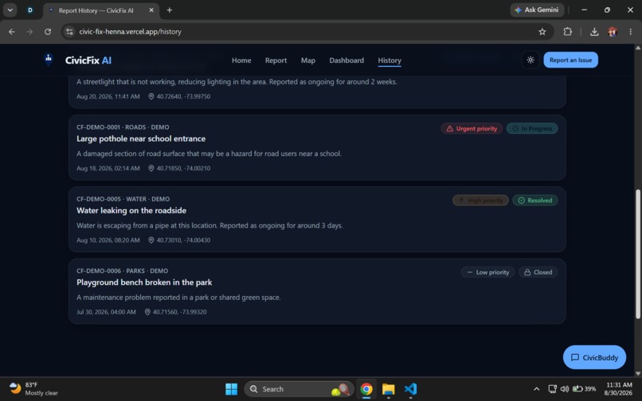Click the streetlight not working description text

click(x=237, y=82)
